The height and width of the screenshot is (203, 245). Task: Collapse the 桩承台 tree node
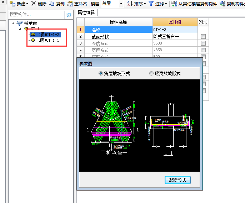point(14,24)
